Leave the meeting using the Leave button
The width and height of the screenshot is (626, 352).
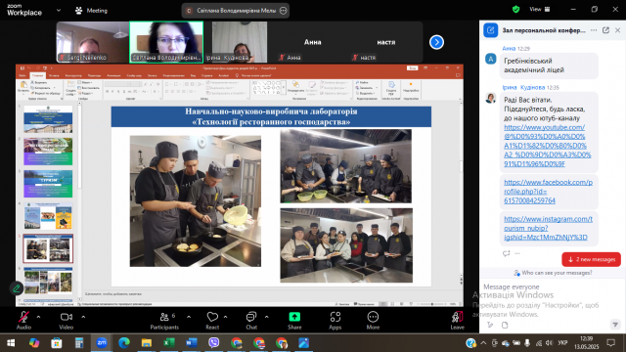(x=457, y=321)
